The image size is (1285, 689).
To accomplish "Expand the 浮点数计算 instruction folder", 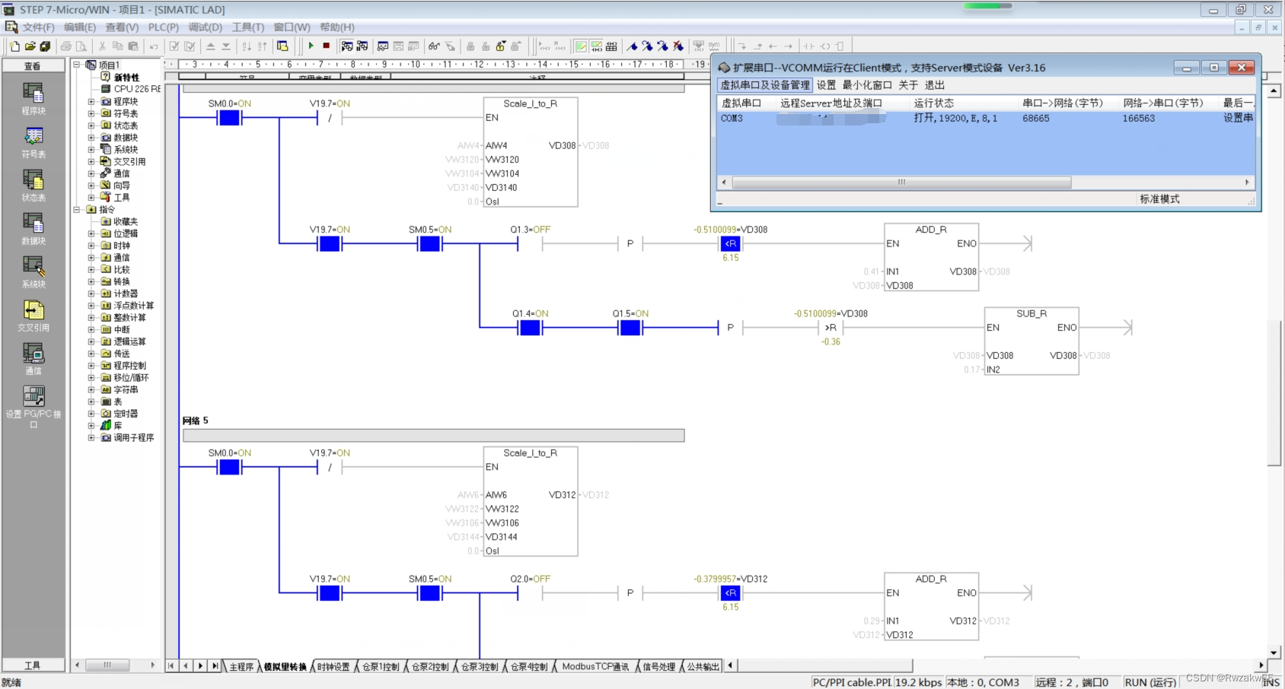I will (91, 306).
